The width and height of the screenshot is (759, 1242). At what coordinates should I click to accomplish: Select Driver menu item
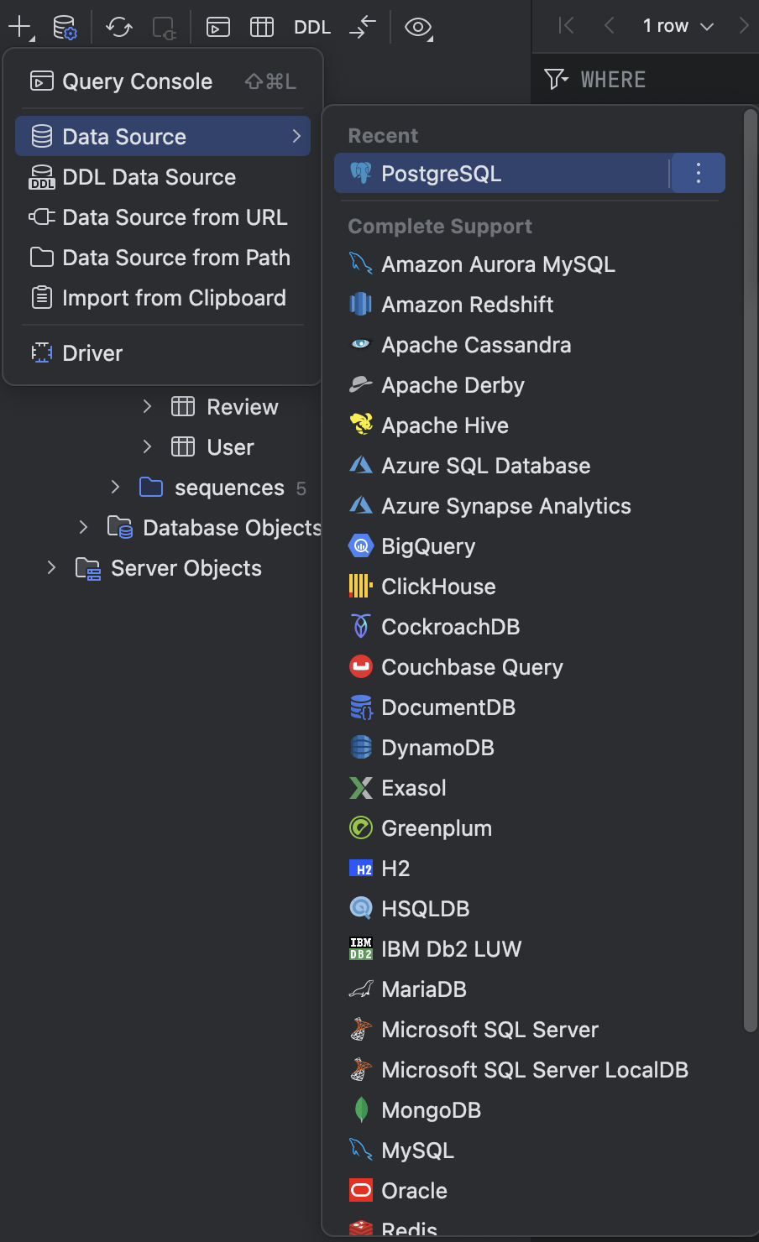[x=163, y=353]
